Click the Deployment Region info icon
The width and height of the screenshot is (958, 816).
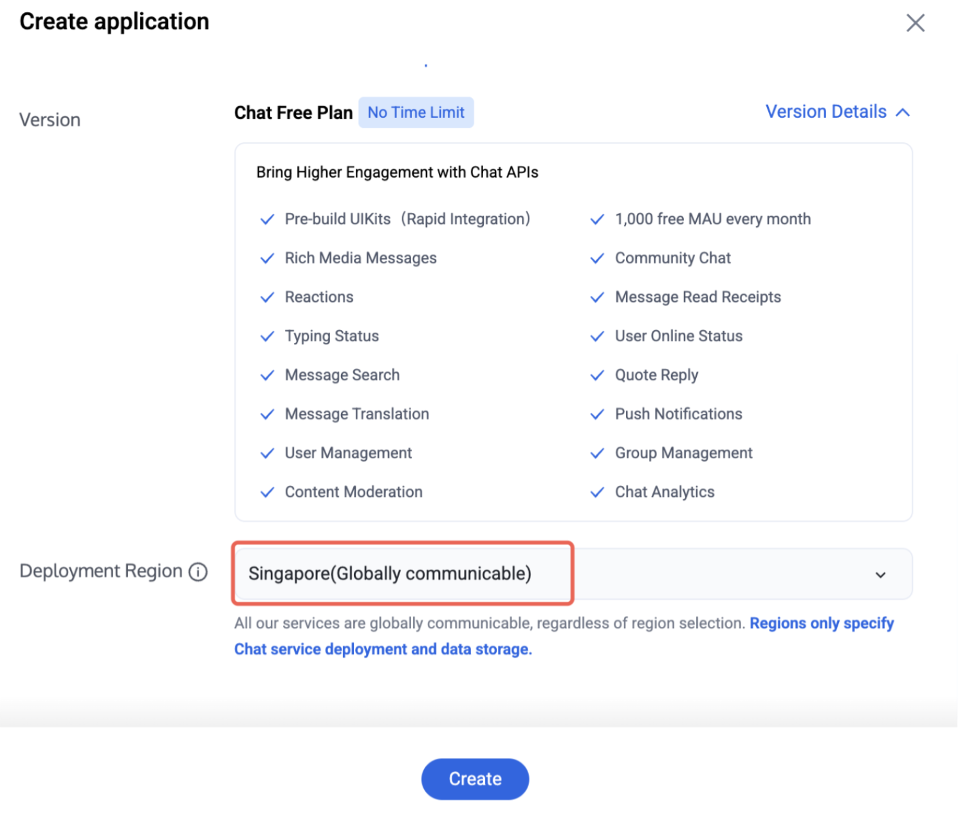coord(198,571)
